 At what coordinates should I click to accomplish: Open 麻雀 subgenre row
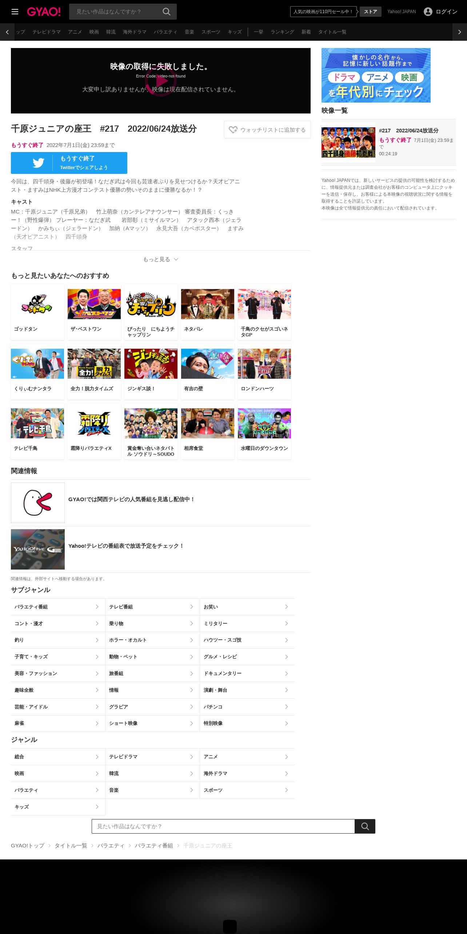tap(58, 723)
